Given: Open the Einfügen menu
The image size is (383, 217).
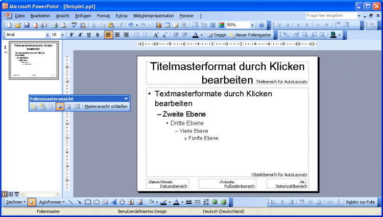Looking at the screenshot, I should click(x=83, y=16).
